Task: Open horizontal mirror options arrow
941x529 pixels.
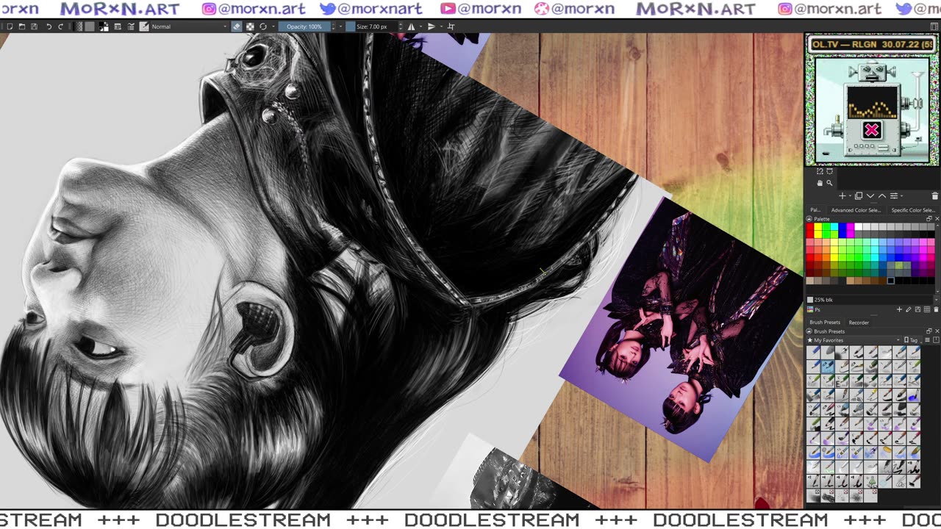Action: (x=420, y=26)
